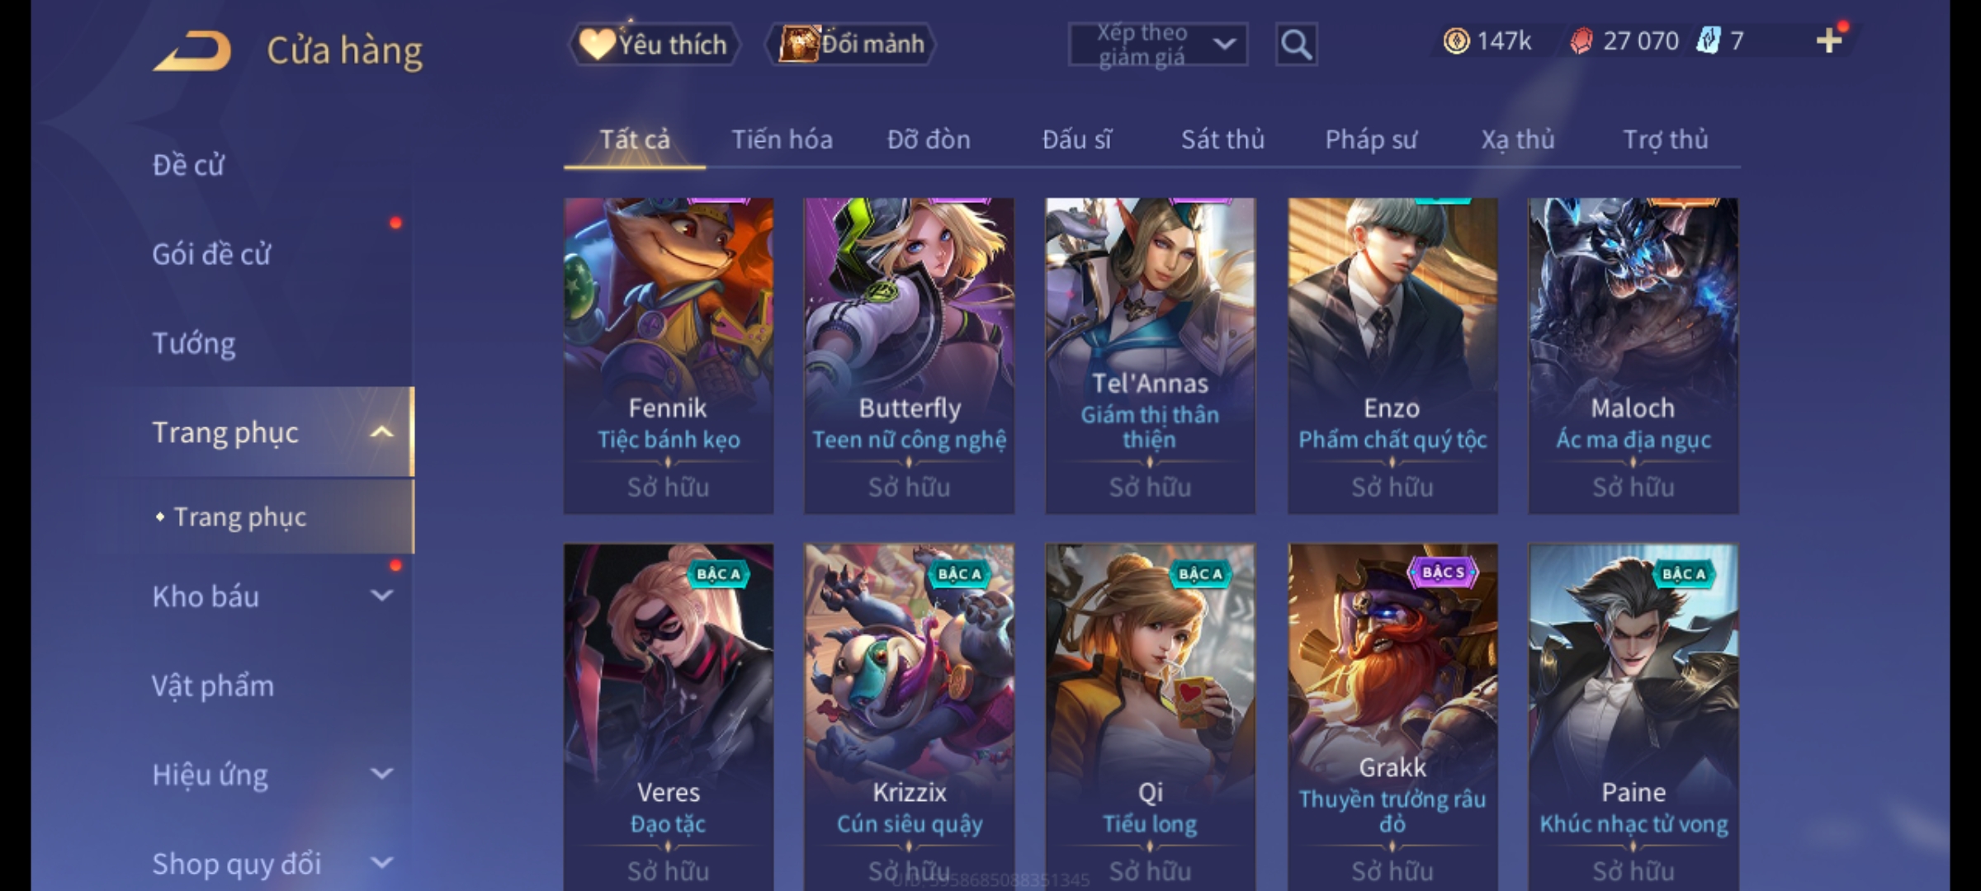Collapse the Trang phục sidebar section
The image size is (1981, 891).
click(x=381, y=432)
